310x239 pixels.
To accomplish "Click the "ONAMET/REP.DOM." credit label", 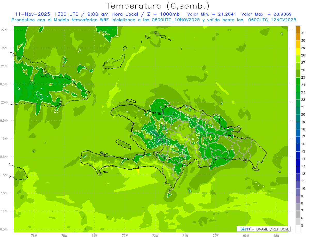I will tap(272, 229).
